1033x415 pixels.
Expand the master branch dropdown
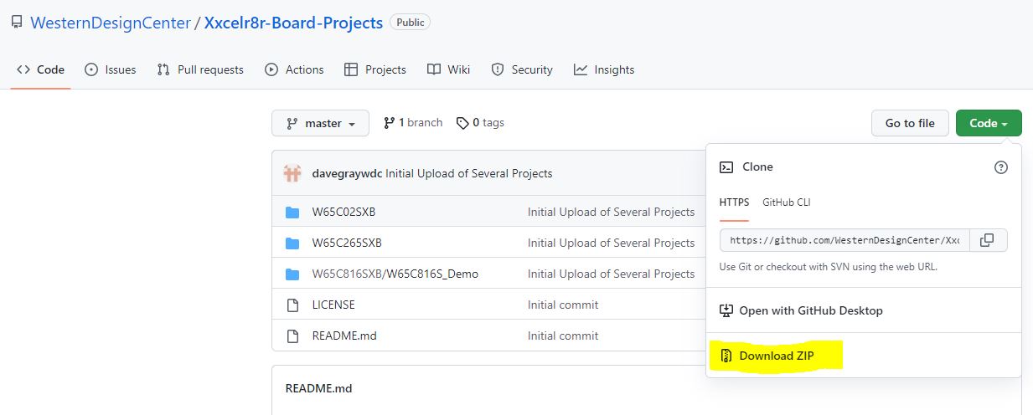click(321, 123)
